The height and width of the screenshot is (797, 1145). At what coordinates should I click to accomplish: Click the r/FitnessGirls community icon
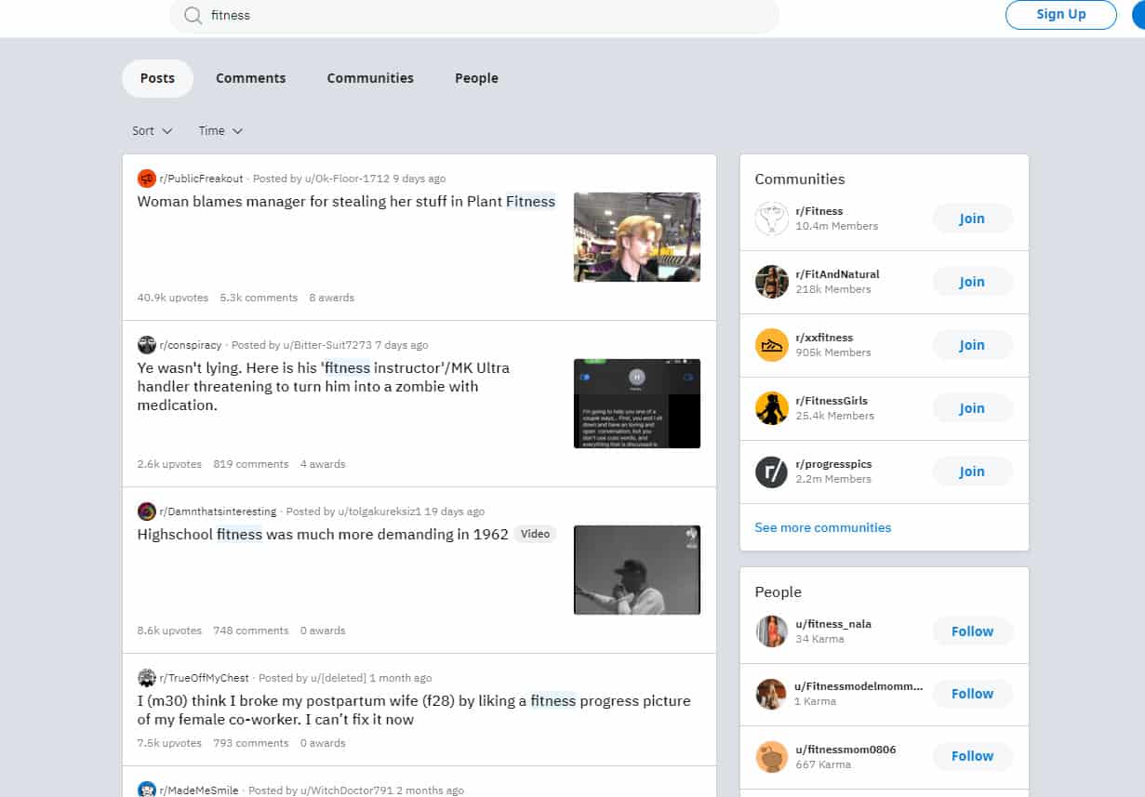[x=771, y=407]
